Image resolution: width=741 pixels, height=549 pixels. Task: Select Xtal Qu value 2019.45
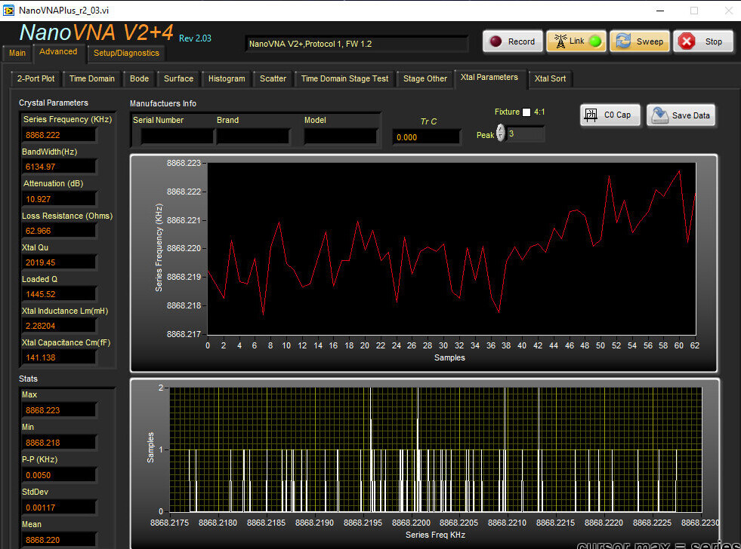[60, 262]
